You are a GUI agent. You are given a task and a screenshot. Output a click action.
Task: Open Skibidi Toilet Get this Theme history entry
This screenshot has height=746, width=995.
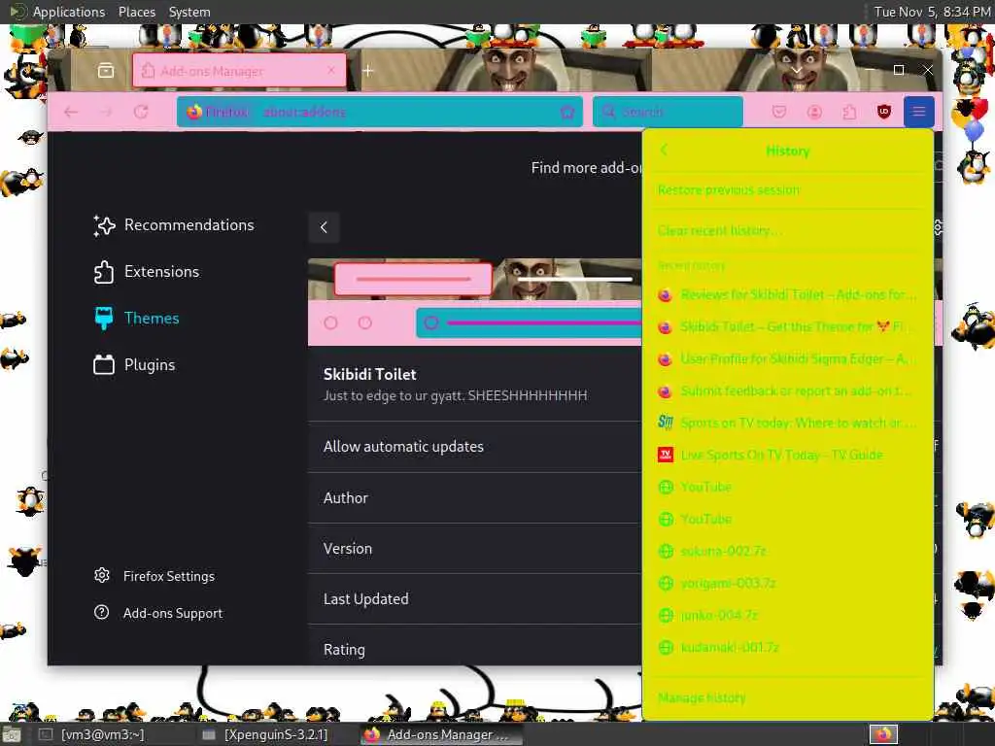pos(787,326)
